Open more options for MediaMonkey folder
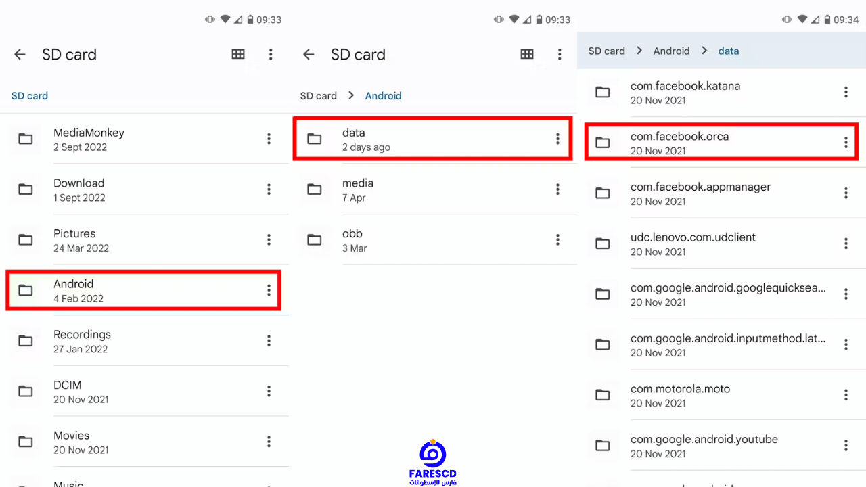The width and height of the screenshot is (866, 487). click(269, 139)
